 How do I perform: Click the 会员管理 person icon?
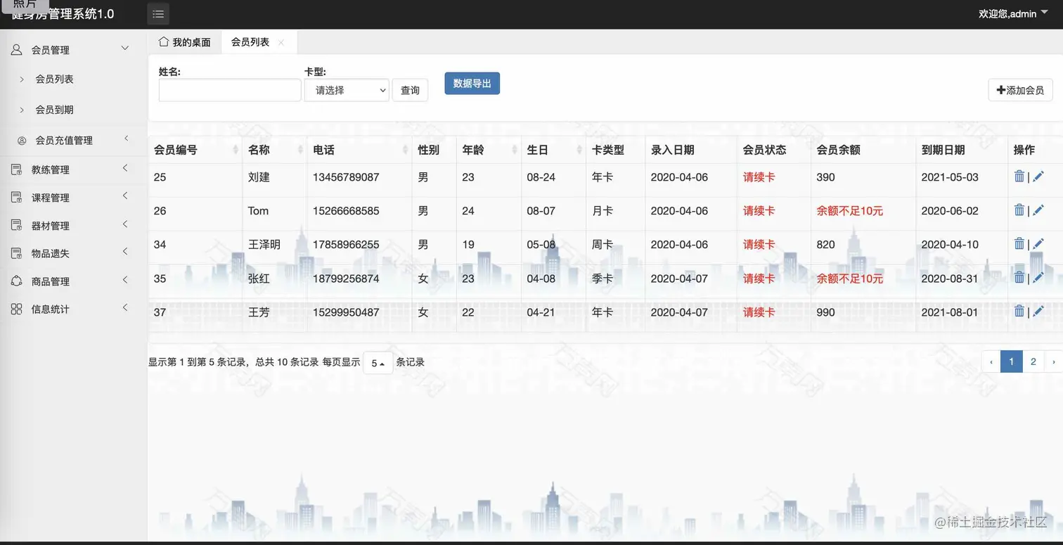(x=16, y=49)
